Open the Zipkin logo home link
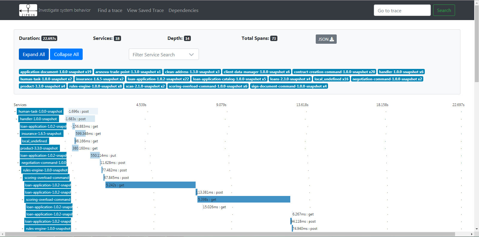This screenshot has width=479, height=237. coord(28,10)
